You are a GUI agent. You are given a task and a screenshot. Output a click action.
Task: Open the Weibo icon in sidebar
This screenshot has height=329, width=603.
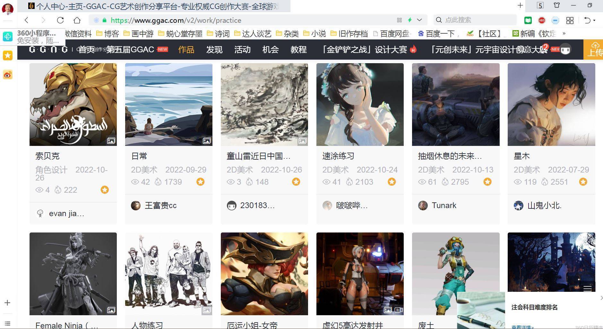8,75
